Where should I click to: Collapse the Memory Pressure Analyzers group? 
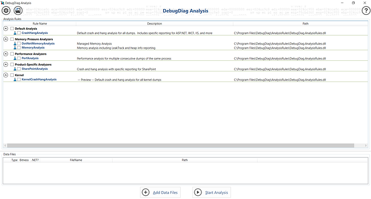(6, 39)
